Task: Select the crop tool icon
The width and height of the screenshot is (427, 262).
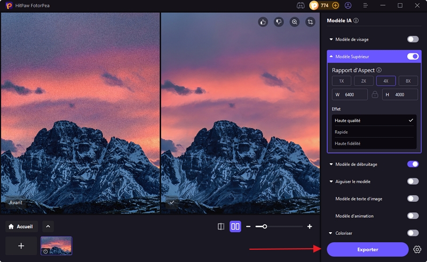Action: point(310,22)
